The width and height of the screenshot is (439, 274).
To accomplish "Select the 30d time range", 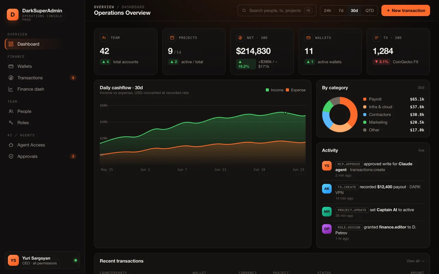I will 354,11.
